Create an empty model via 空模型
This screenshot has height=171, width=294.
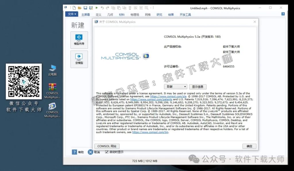(79, 59)
